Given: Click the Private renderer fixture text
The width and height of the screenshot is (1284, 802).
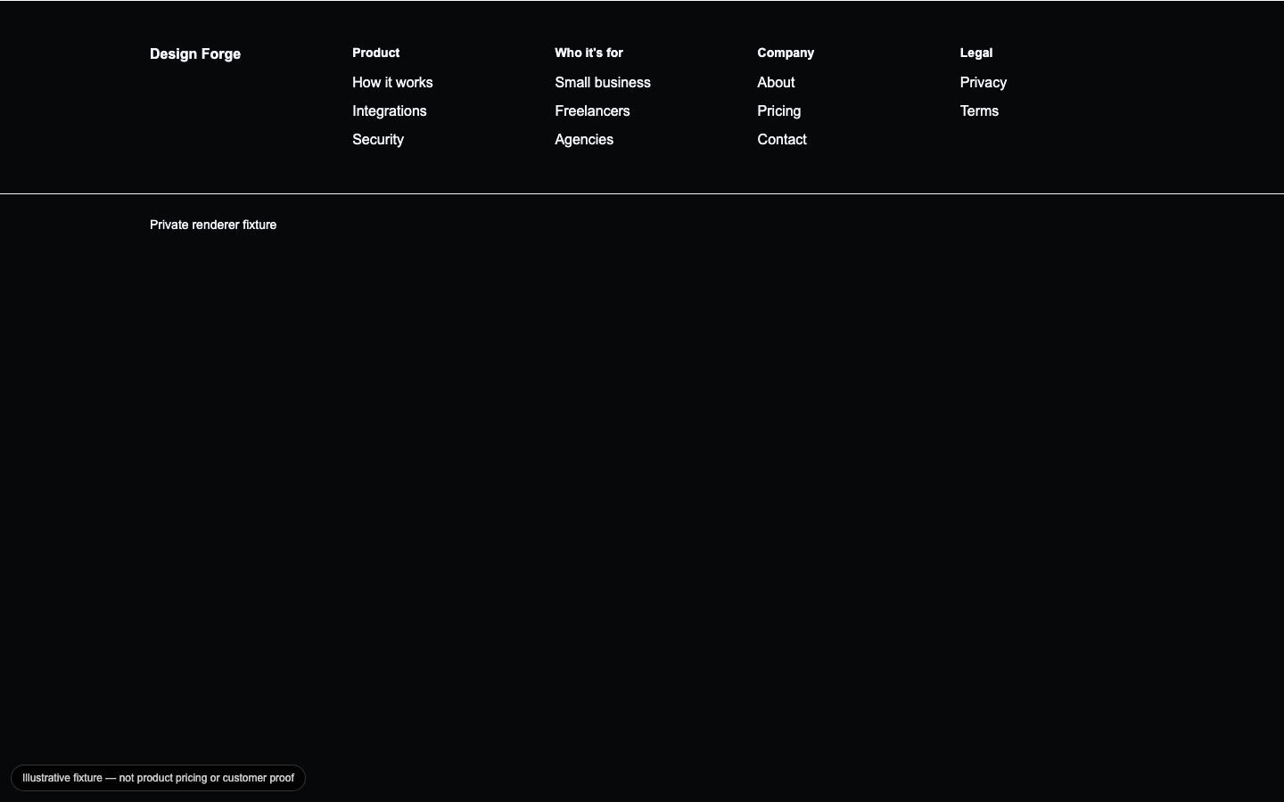Looking at the screenshot, I should (213, 225).
